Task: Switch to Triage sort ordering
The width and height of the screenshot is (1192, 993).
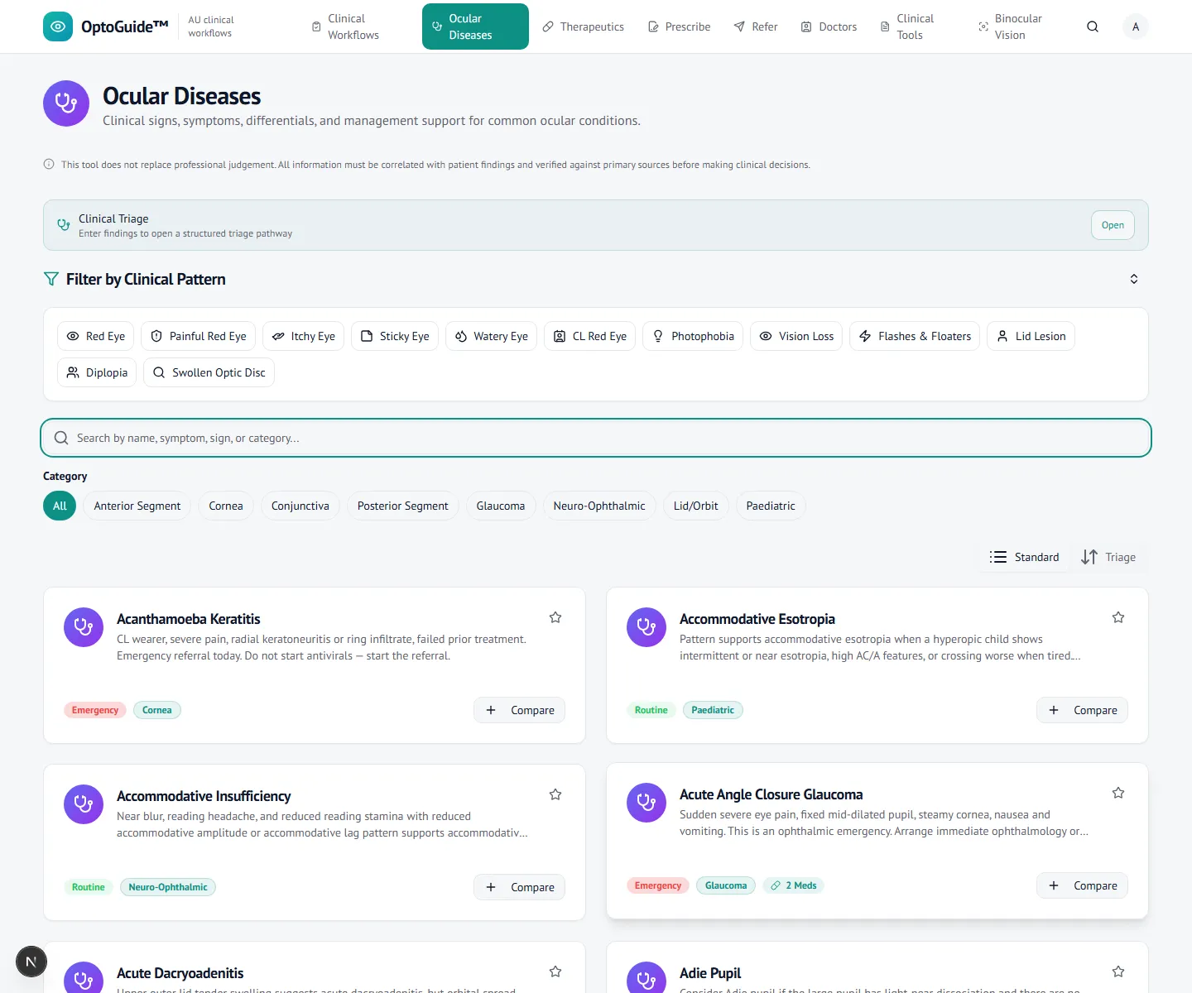Action: (1108, 557)
